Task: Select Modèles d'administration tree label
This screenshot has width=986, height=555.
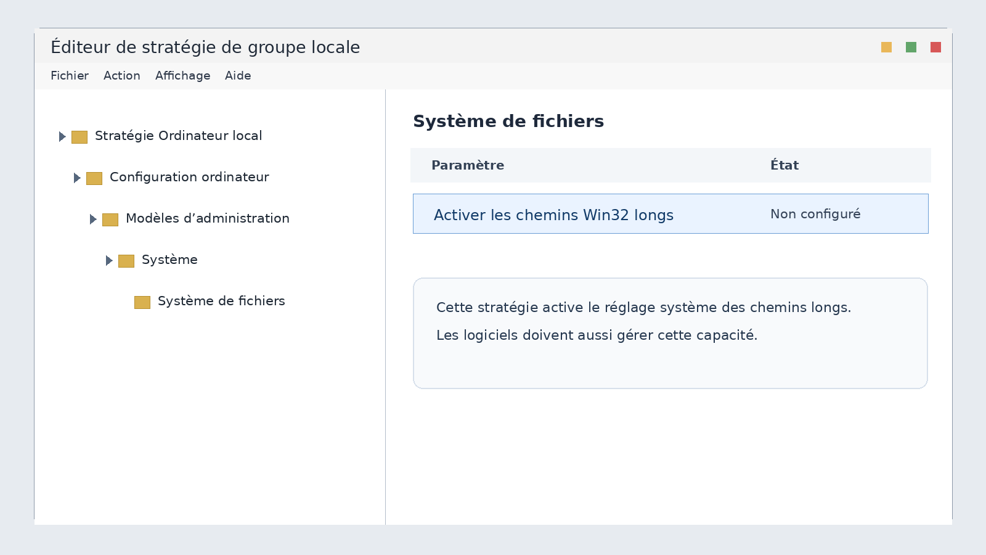Action: coord(208,218)
